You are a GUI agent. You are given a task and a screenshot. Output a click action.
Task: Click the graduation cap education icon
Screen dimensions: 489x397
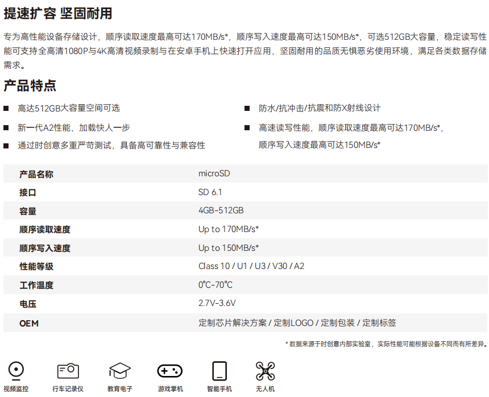[120, 371]
